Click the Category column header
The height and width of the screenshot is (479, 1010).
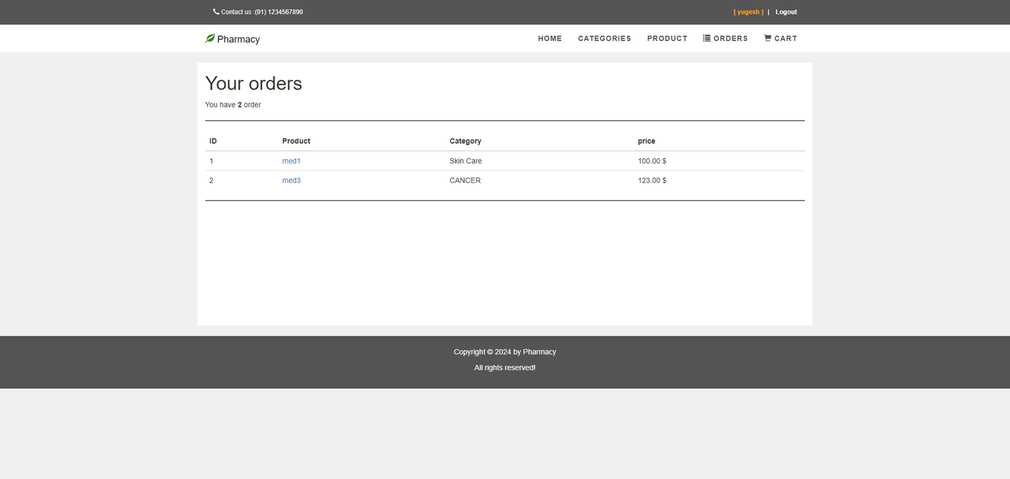465,141
